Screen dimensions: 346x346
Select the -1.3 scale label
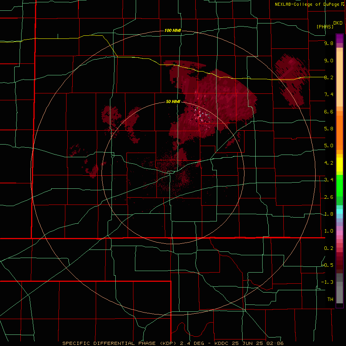[x=328, y=282]
